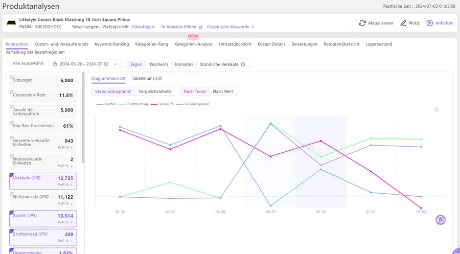Click the metrics list scrollbar
Viewport: 460px width, 254px height.
[x=83, y=118]
